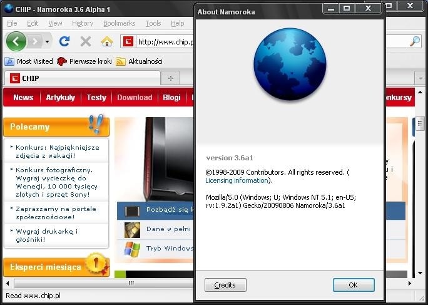This screenshot has width=428, height=305.
Task: Expand the list-all-tabs dropdown arrow
Action: 419,78
